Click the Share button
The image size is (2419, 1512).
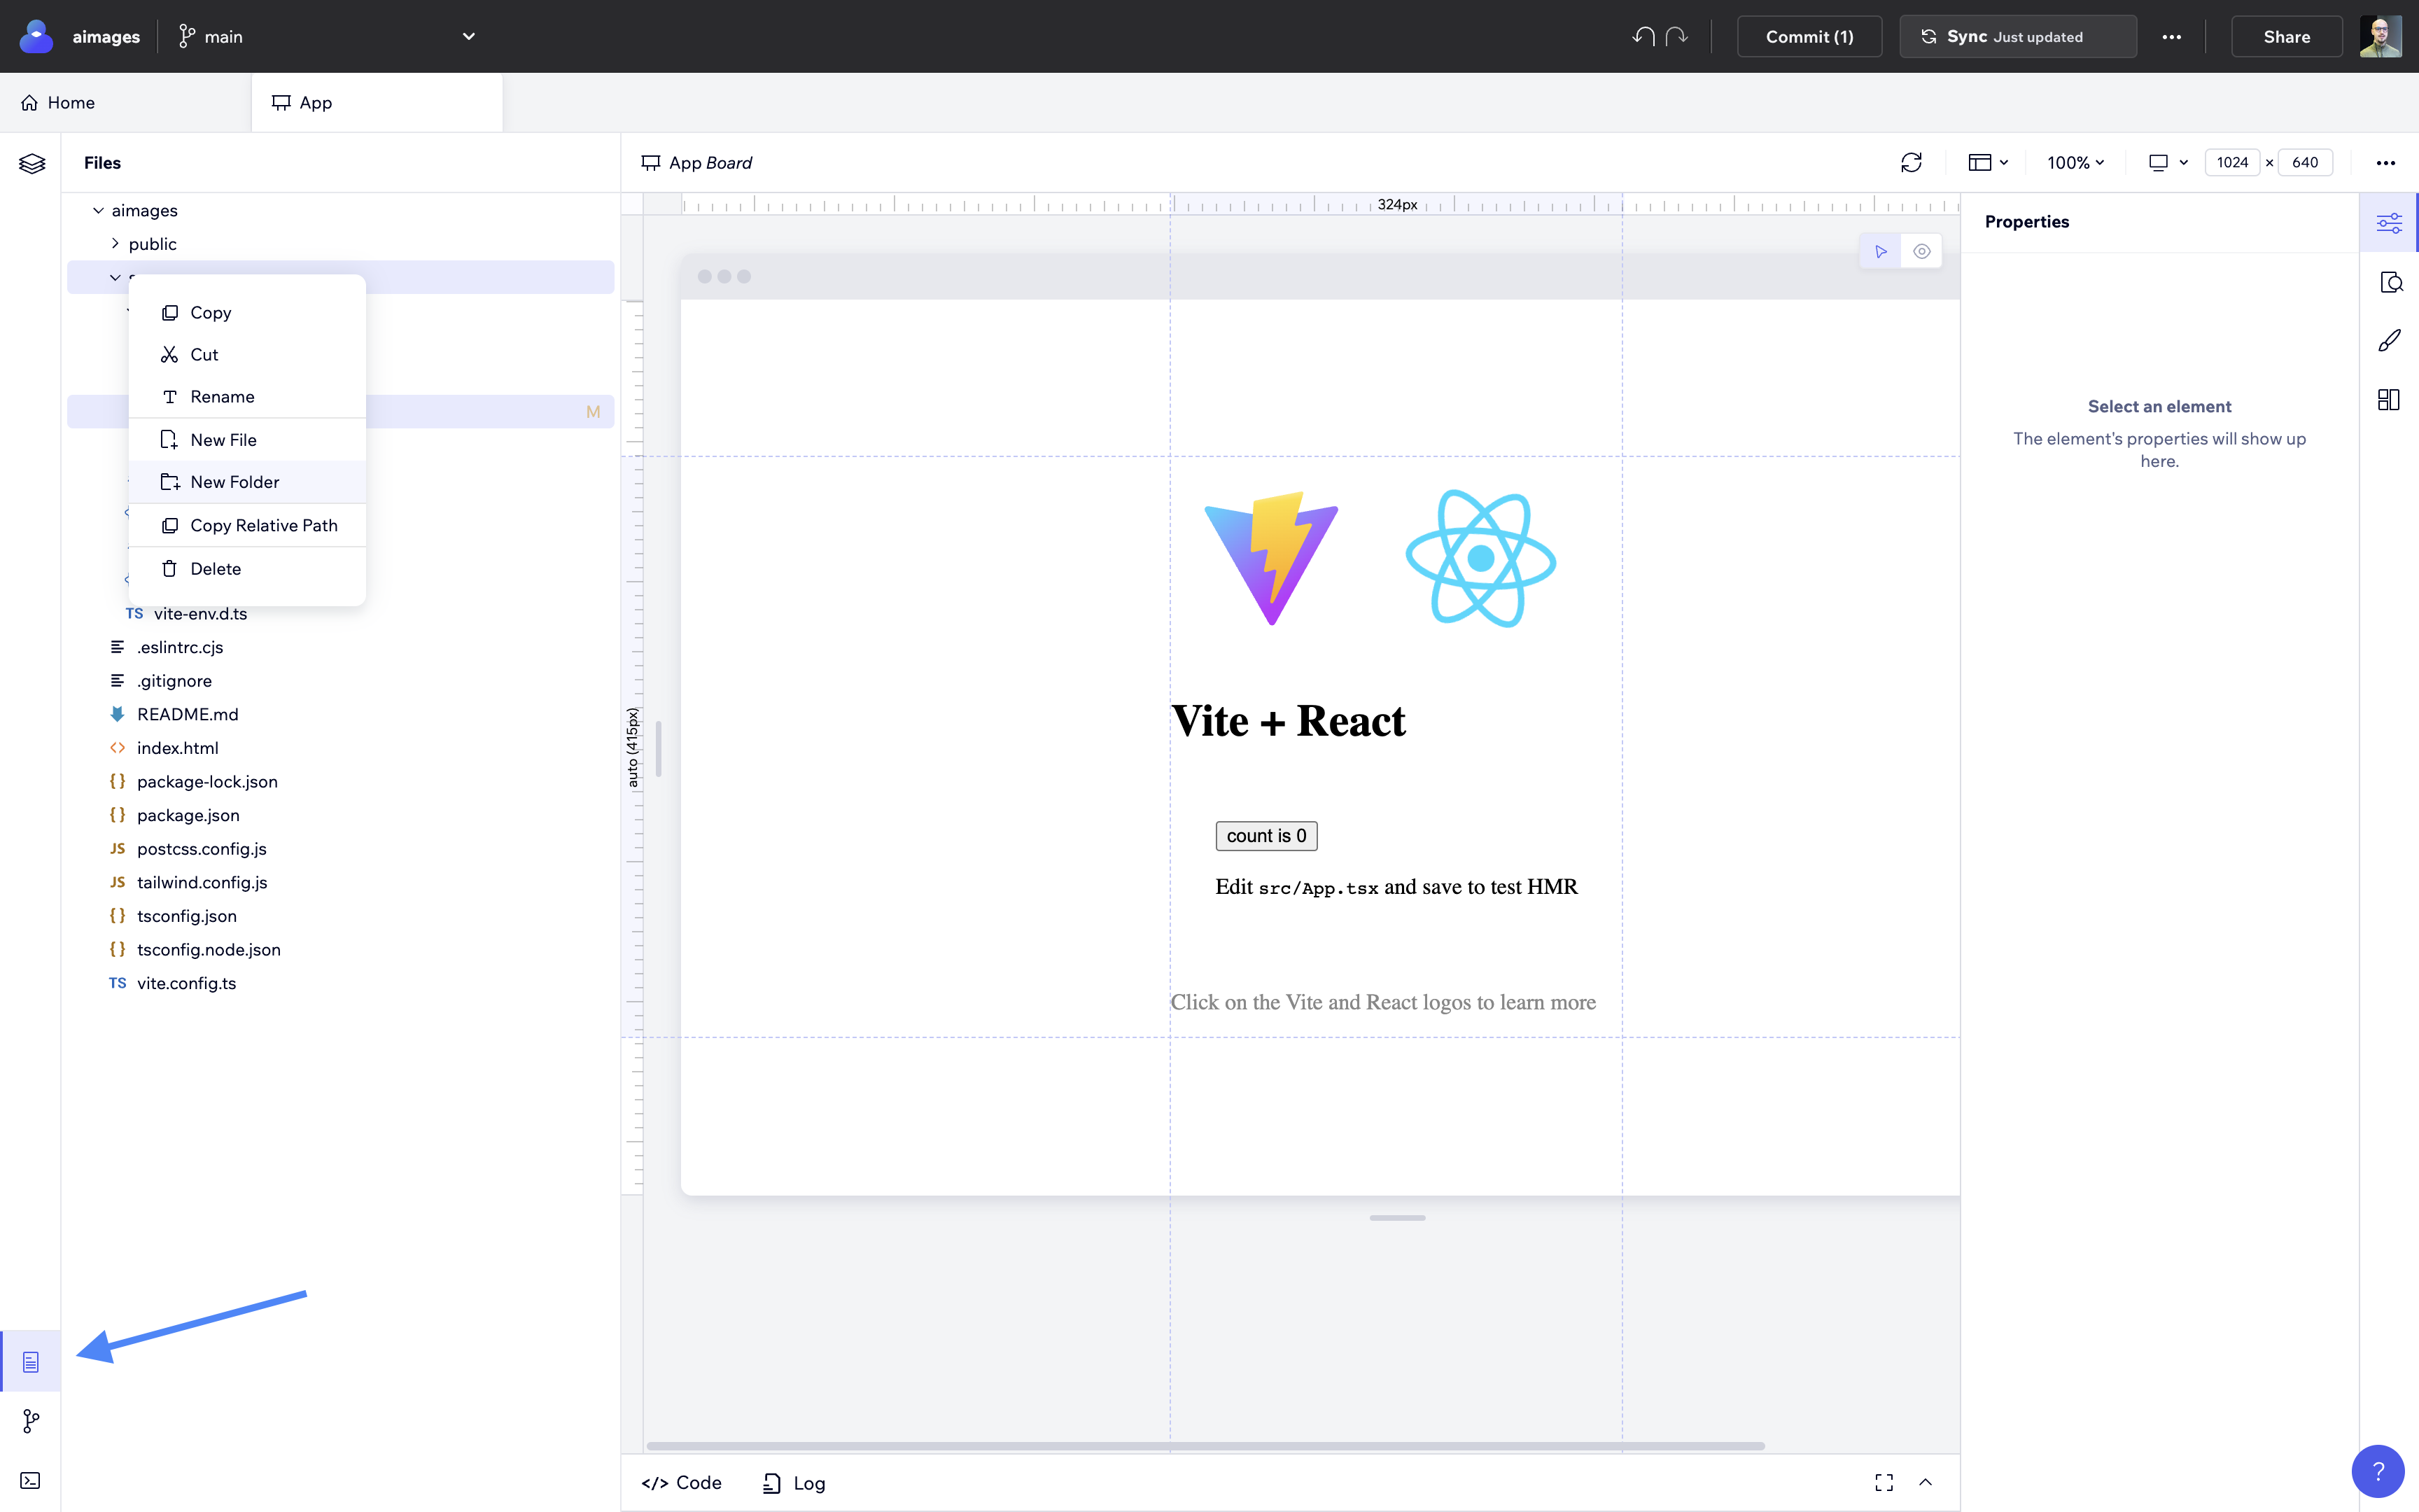point(2286,36)
